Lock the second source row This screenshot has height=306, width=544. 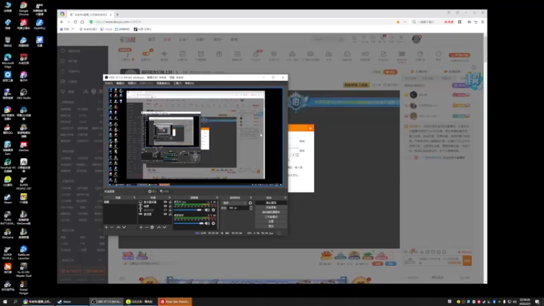point(170,206)
